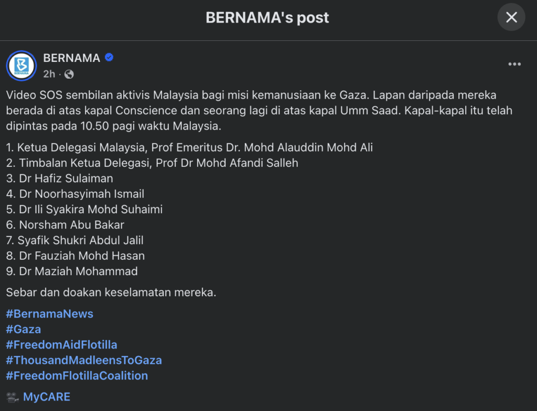The height and width of the screenshot is (411, 537).
Task: Open the BERNAMA profile picture
Action: [x=22, y=66]
